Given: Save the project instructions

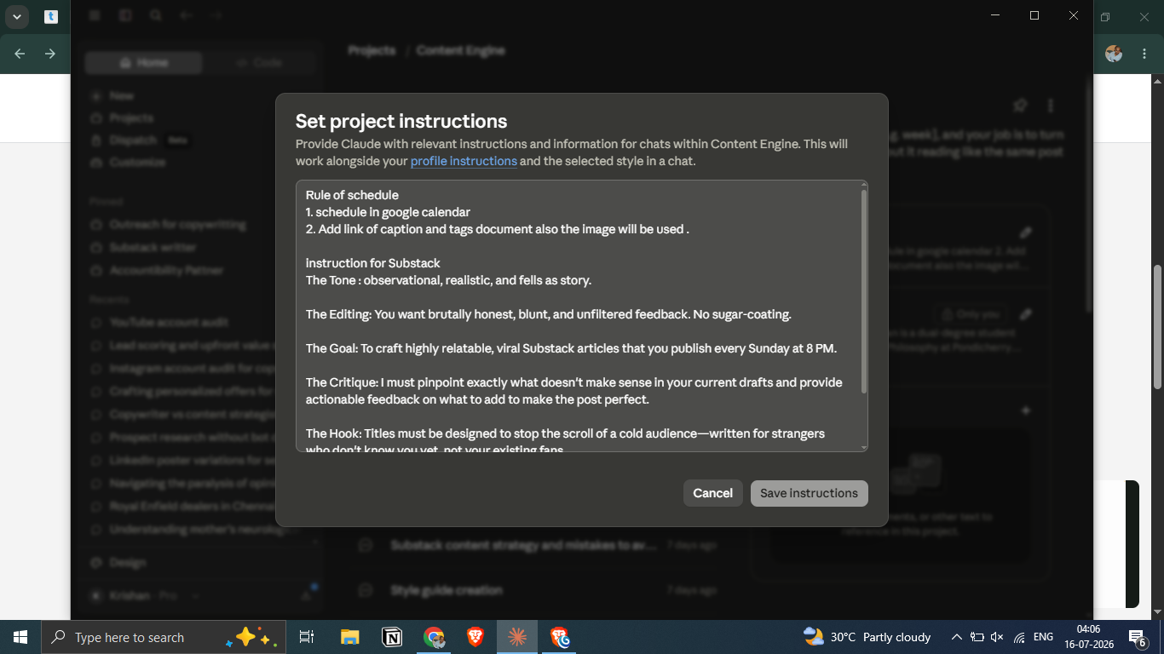Looking at the screenshot, I should [x=809, y=493].
